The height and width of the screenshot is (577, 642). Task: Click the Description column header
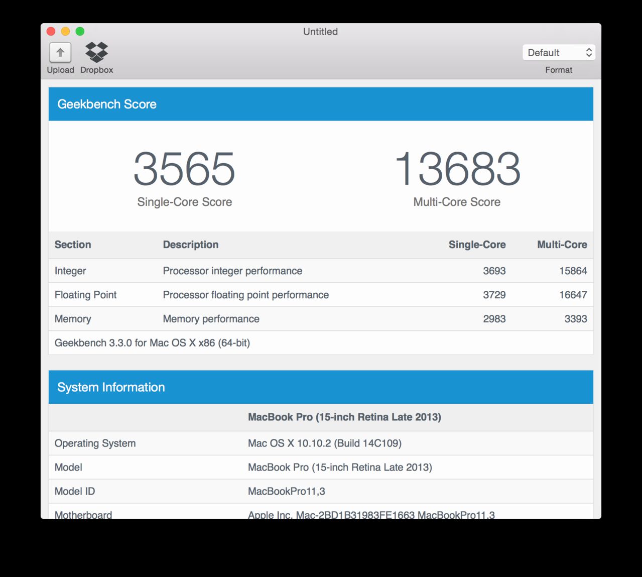pyautogui.click(x=191, y=245)
